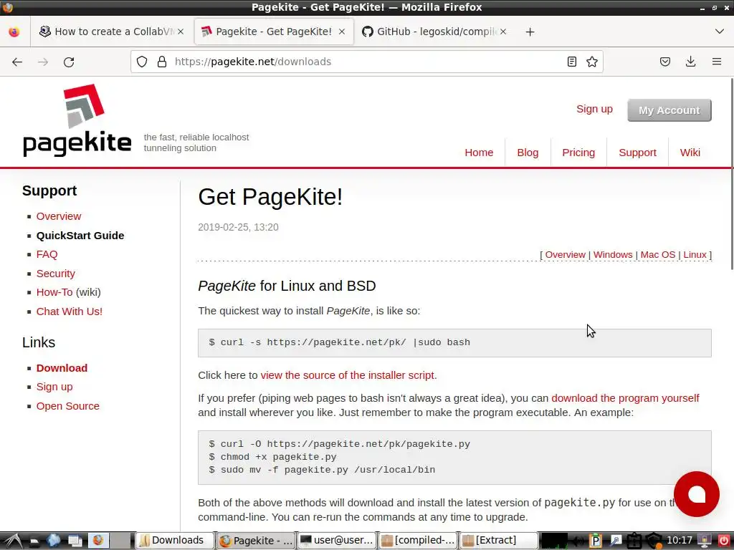The image size is (734, 550).
Task: Reload the current page
Action: (69, 62)
